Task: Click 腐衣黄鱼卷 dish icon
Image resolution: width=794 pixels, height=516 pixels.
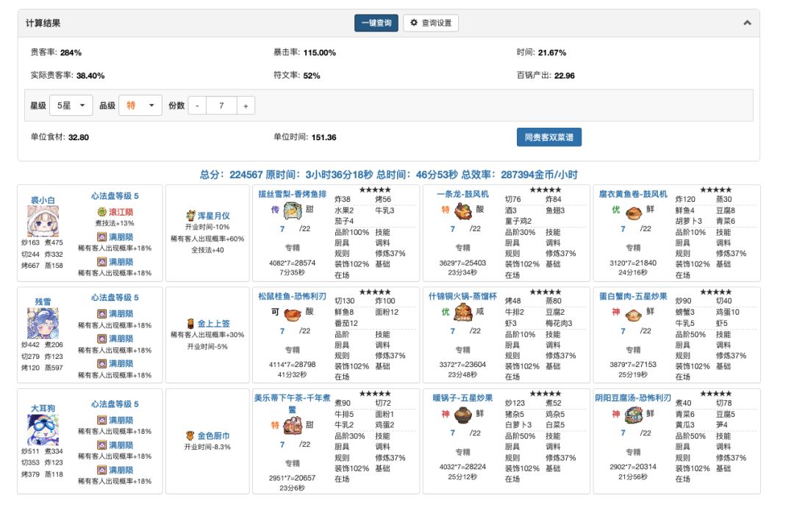Action: (x=634, y=212)
